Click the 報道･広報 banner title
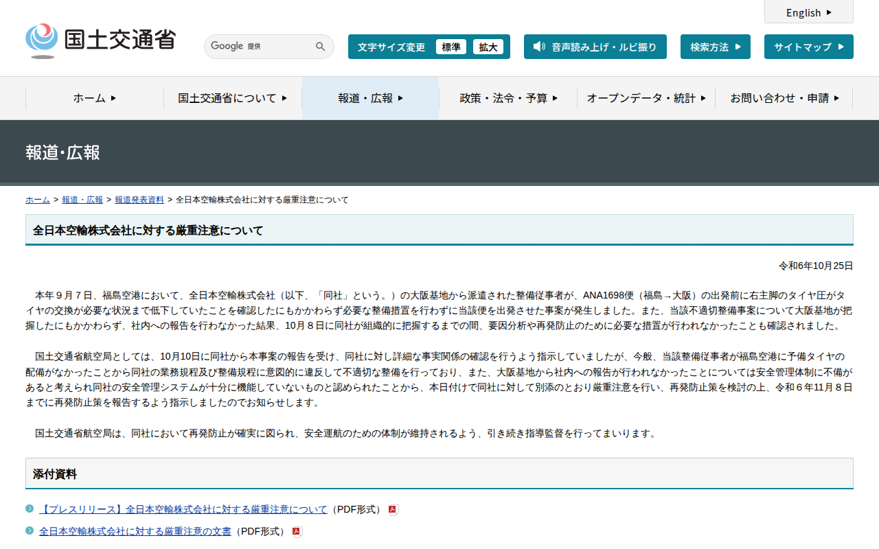The width and height of the screenshot is (879, 549). [x=63, y=152]
